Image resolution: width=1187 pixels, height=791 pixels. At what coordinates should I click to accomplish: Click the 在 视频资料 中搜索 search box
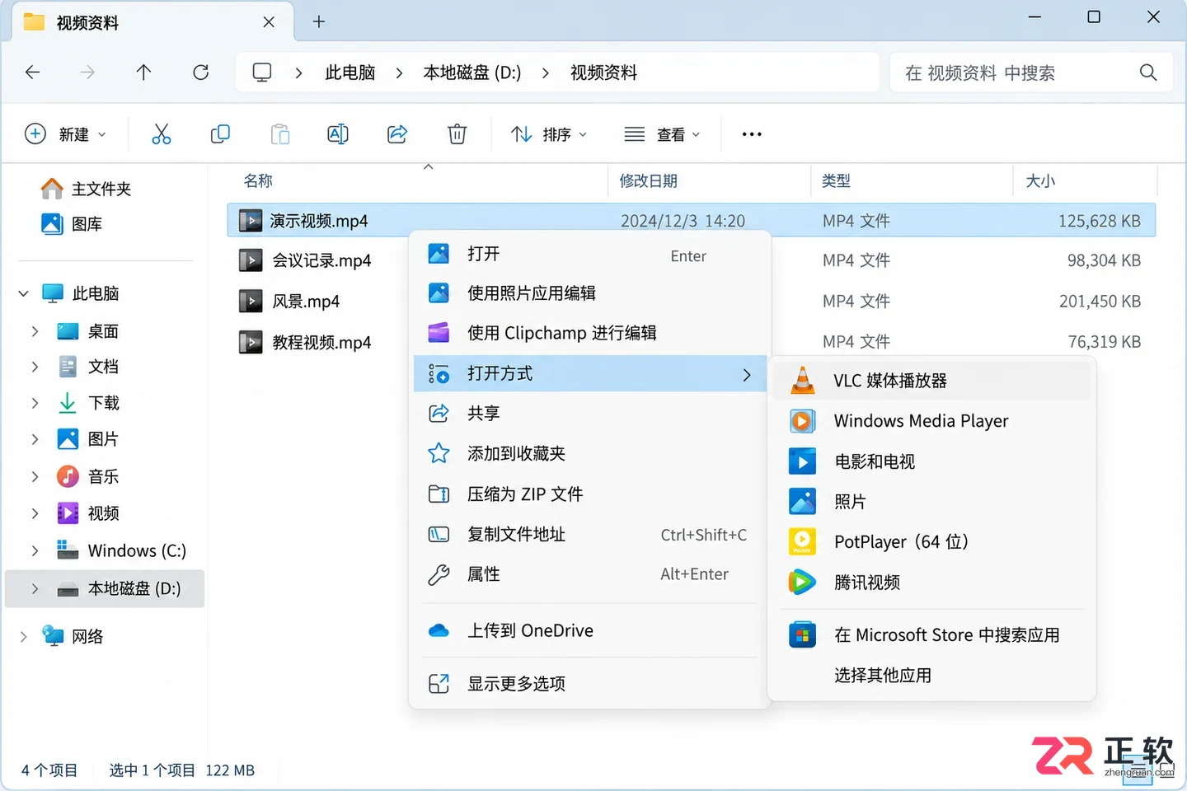pos(1031,73)
